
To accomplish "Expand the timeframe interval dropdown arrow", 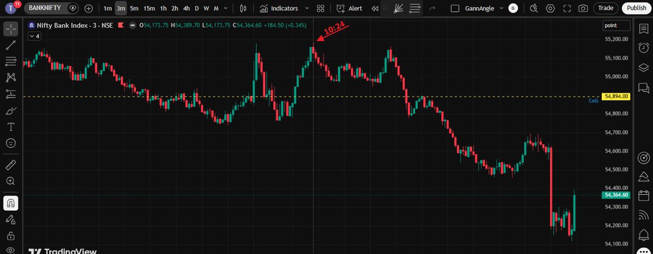I will [226, 8].
